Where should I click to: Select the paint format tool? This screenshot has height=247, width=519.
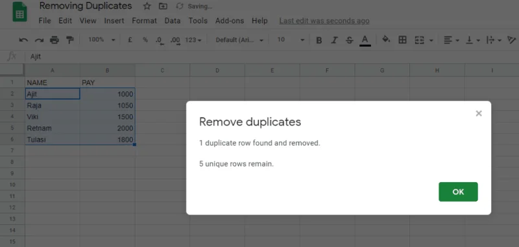[x=70, y=40]
